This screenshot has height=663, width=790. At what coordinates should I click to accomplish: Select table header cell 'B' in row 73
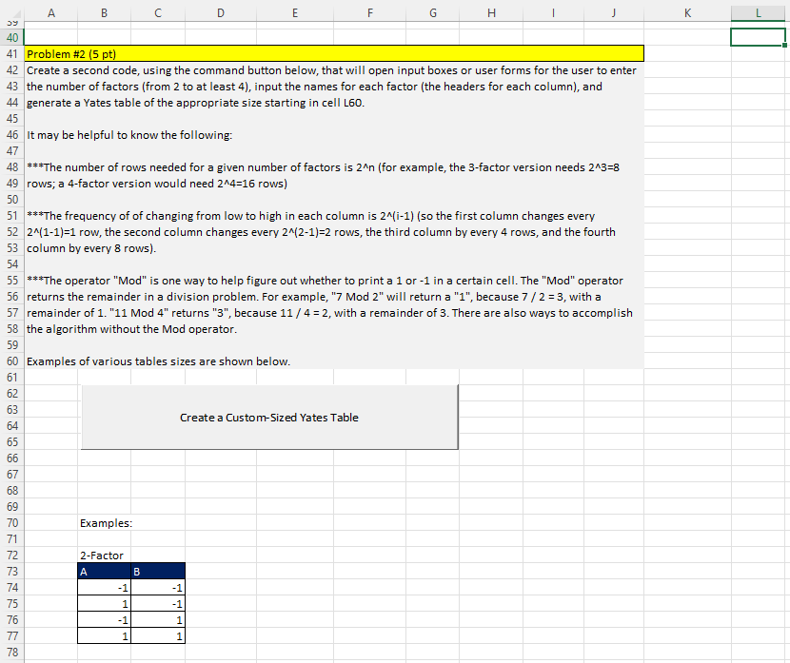point(158,572)
